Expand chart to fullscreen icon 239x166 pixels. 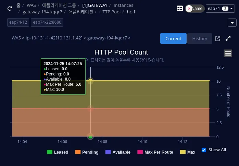click(228, 38)
